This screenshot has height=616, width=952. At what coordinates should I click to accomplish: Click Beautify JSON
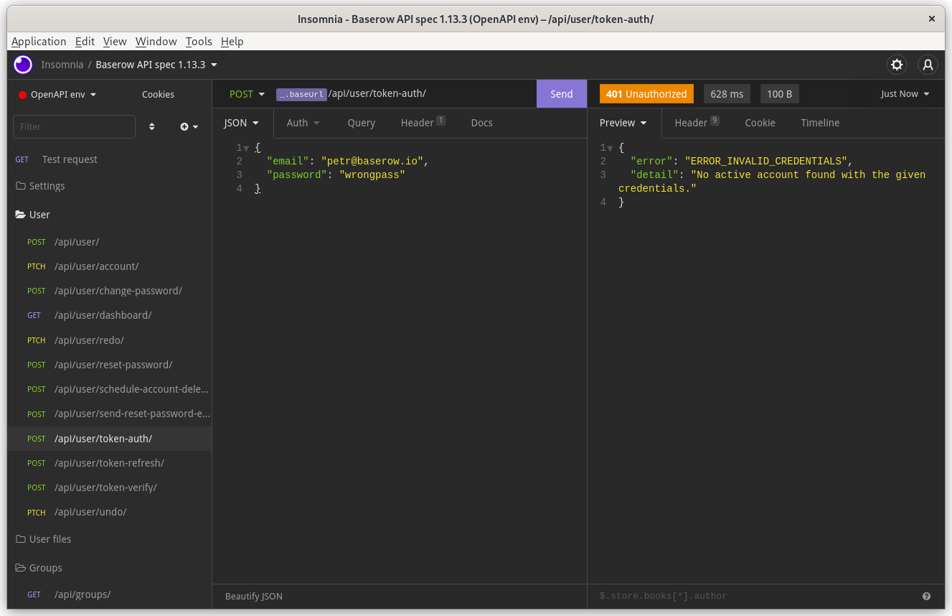point(254,596)
